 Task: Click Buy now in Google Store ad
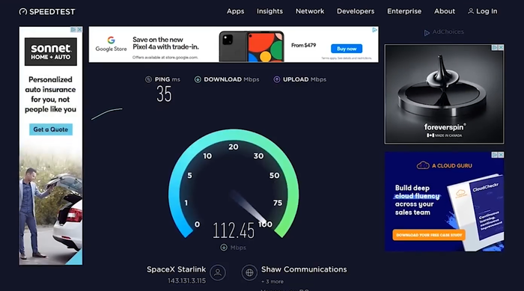[x=347, y=49]
